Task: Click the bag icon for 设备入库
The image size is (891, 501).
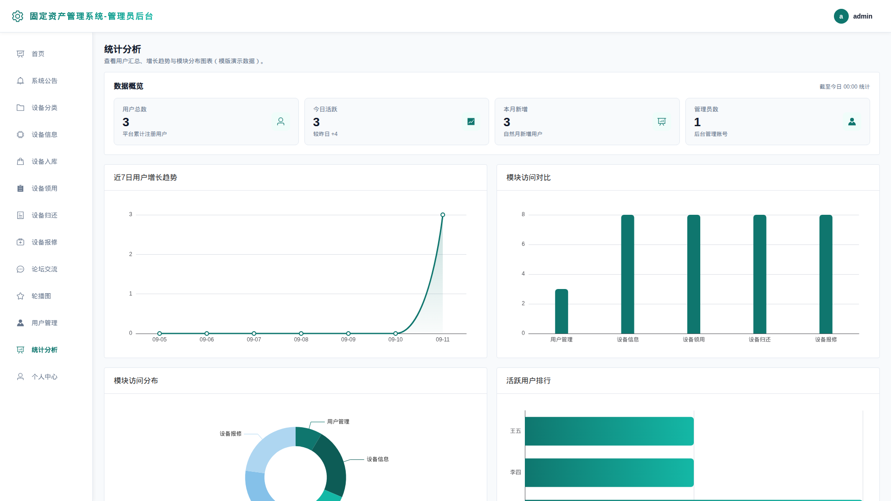Action: 20,161
